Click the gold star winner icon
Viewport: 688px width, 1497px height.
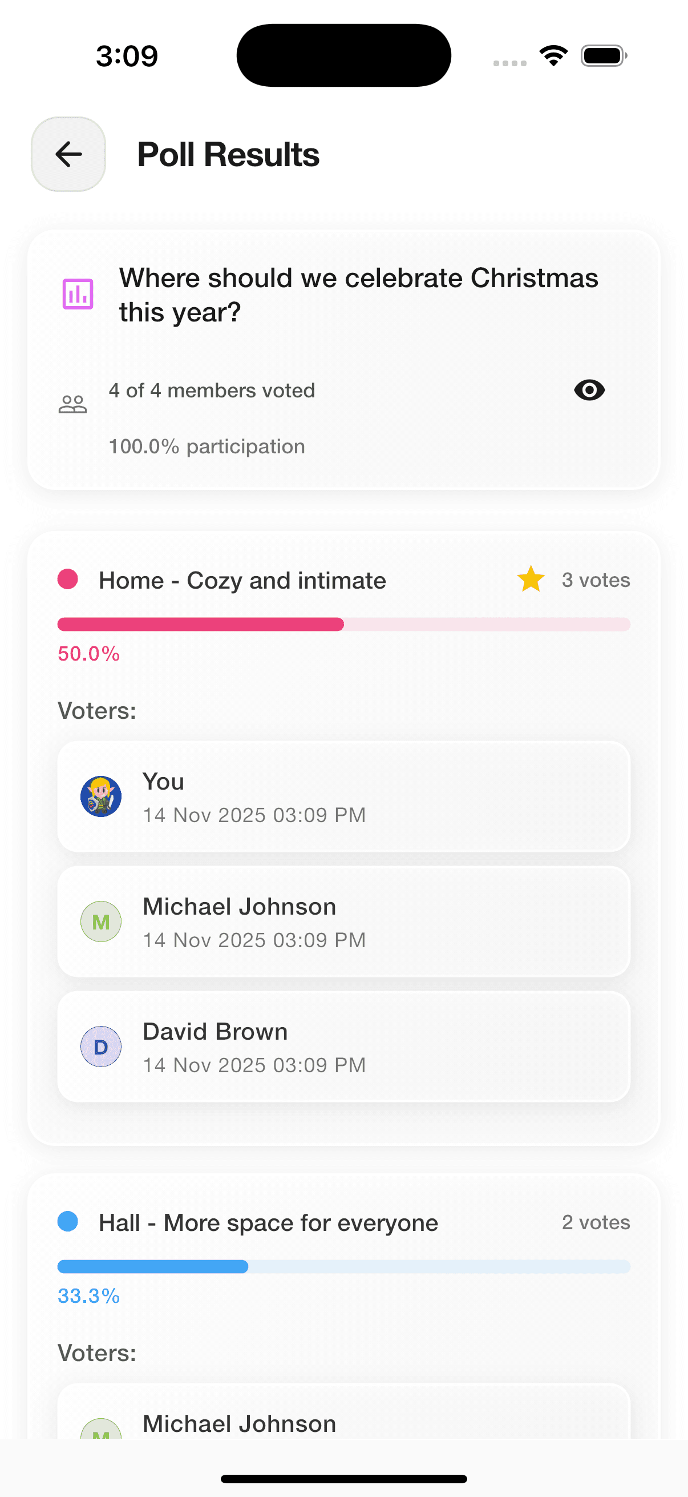(531, 580)
